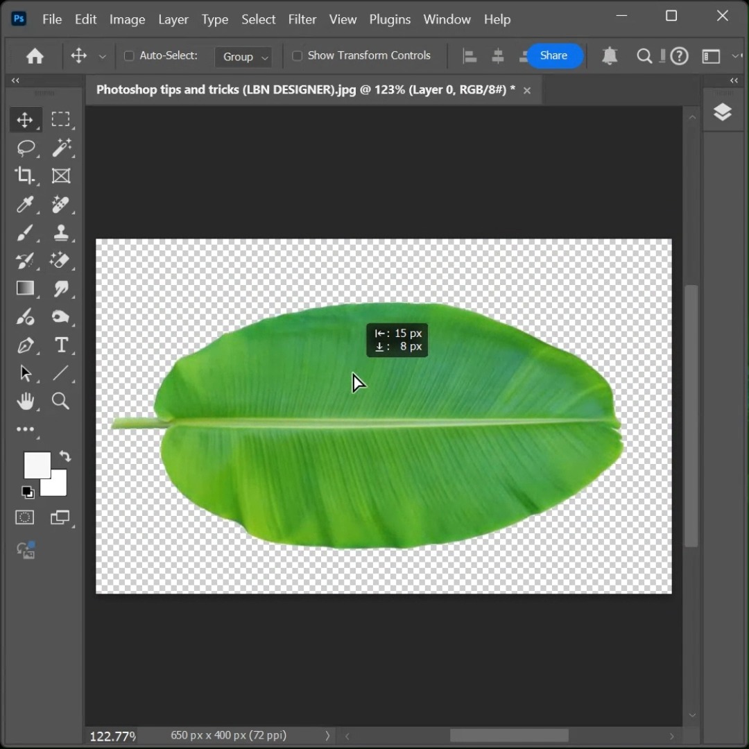The height and width of the screenshot is (749, 749).
Task: Reset default foreground and background colors
Action: pyautogui.click(x=28, y=492)
